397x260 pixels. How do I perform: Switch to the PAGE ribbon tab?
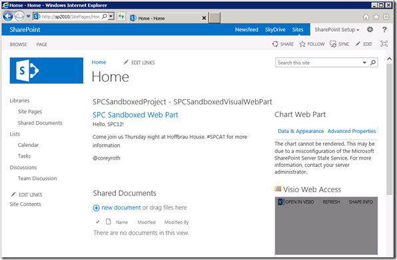pyautogui.click(x=41, y=45)
